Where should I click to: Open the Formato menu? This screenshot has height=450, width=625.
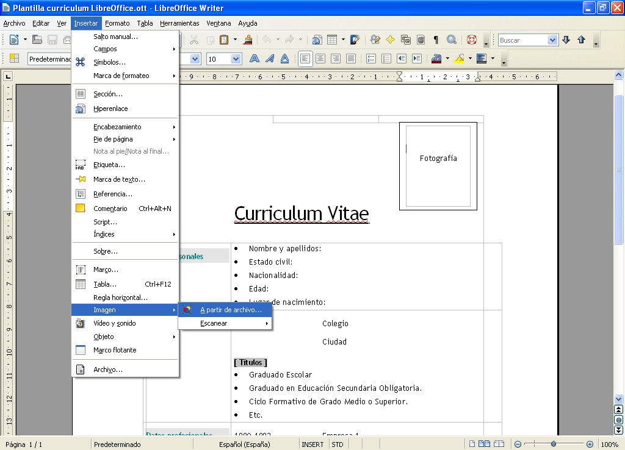pyautogui.click(x=117, y=24)
